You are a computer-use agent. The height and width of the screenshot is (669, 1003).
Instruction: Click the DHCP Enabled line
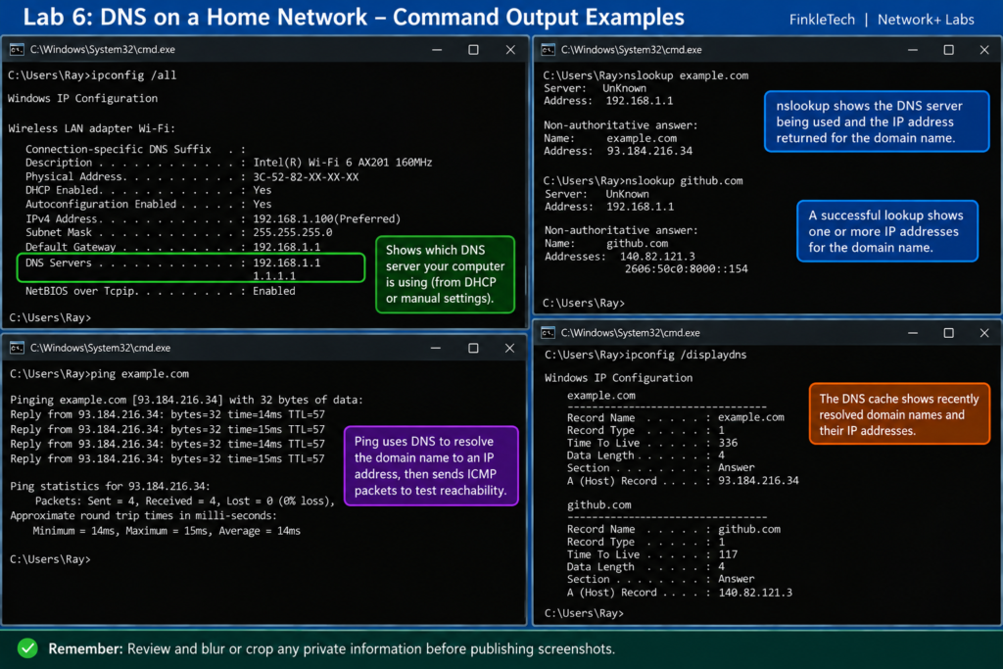pos(149,190)
